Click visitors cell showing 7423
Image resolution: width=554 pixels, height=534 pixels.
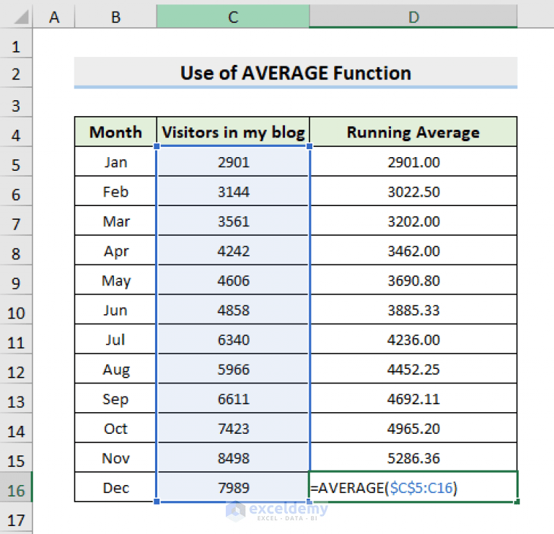233,428
